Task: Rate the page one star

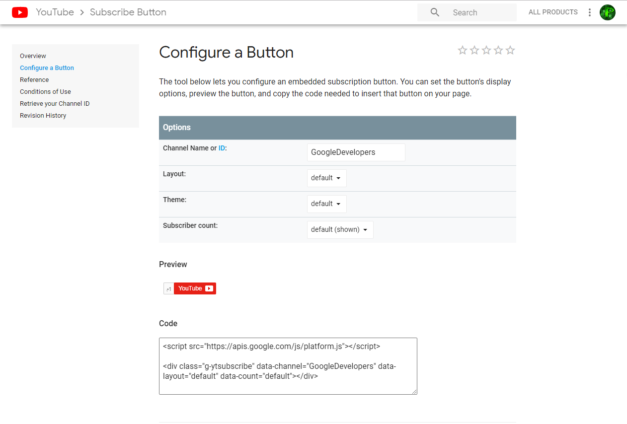Action: point(463,50)
